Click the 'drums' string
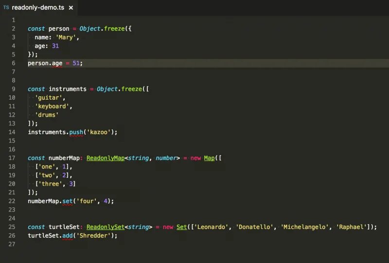The image size is (389, 263). click(47, 115)
